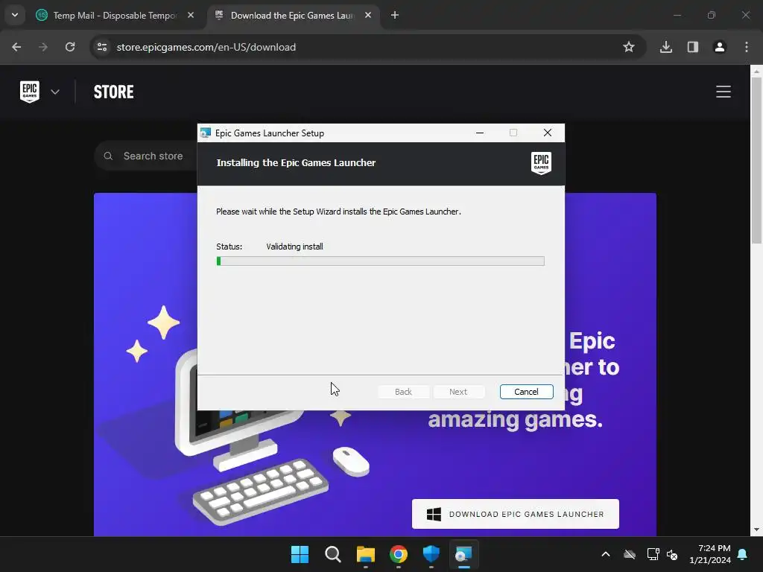Click the muted volume tray icon

(x=672, y=554)
